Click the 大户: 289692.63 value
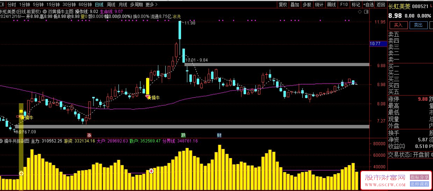The height and width of the screenshot is (191, 433). 112,141
